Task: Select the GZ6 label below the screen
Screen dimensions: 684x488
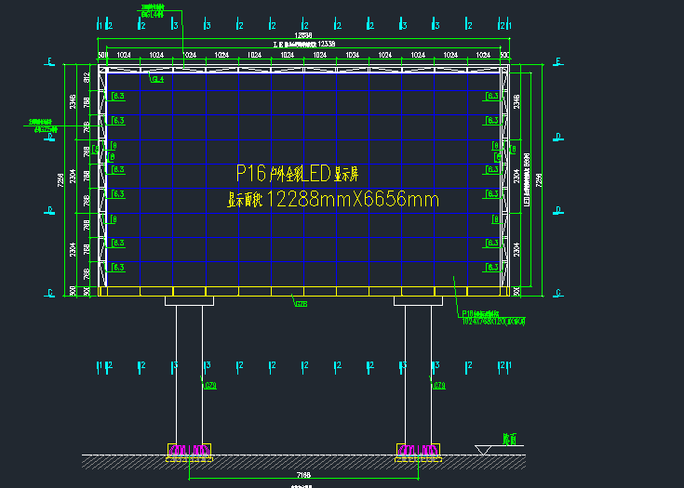Action: coord(301,304)
